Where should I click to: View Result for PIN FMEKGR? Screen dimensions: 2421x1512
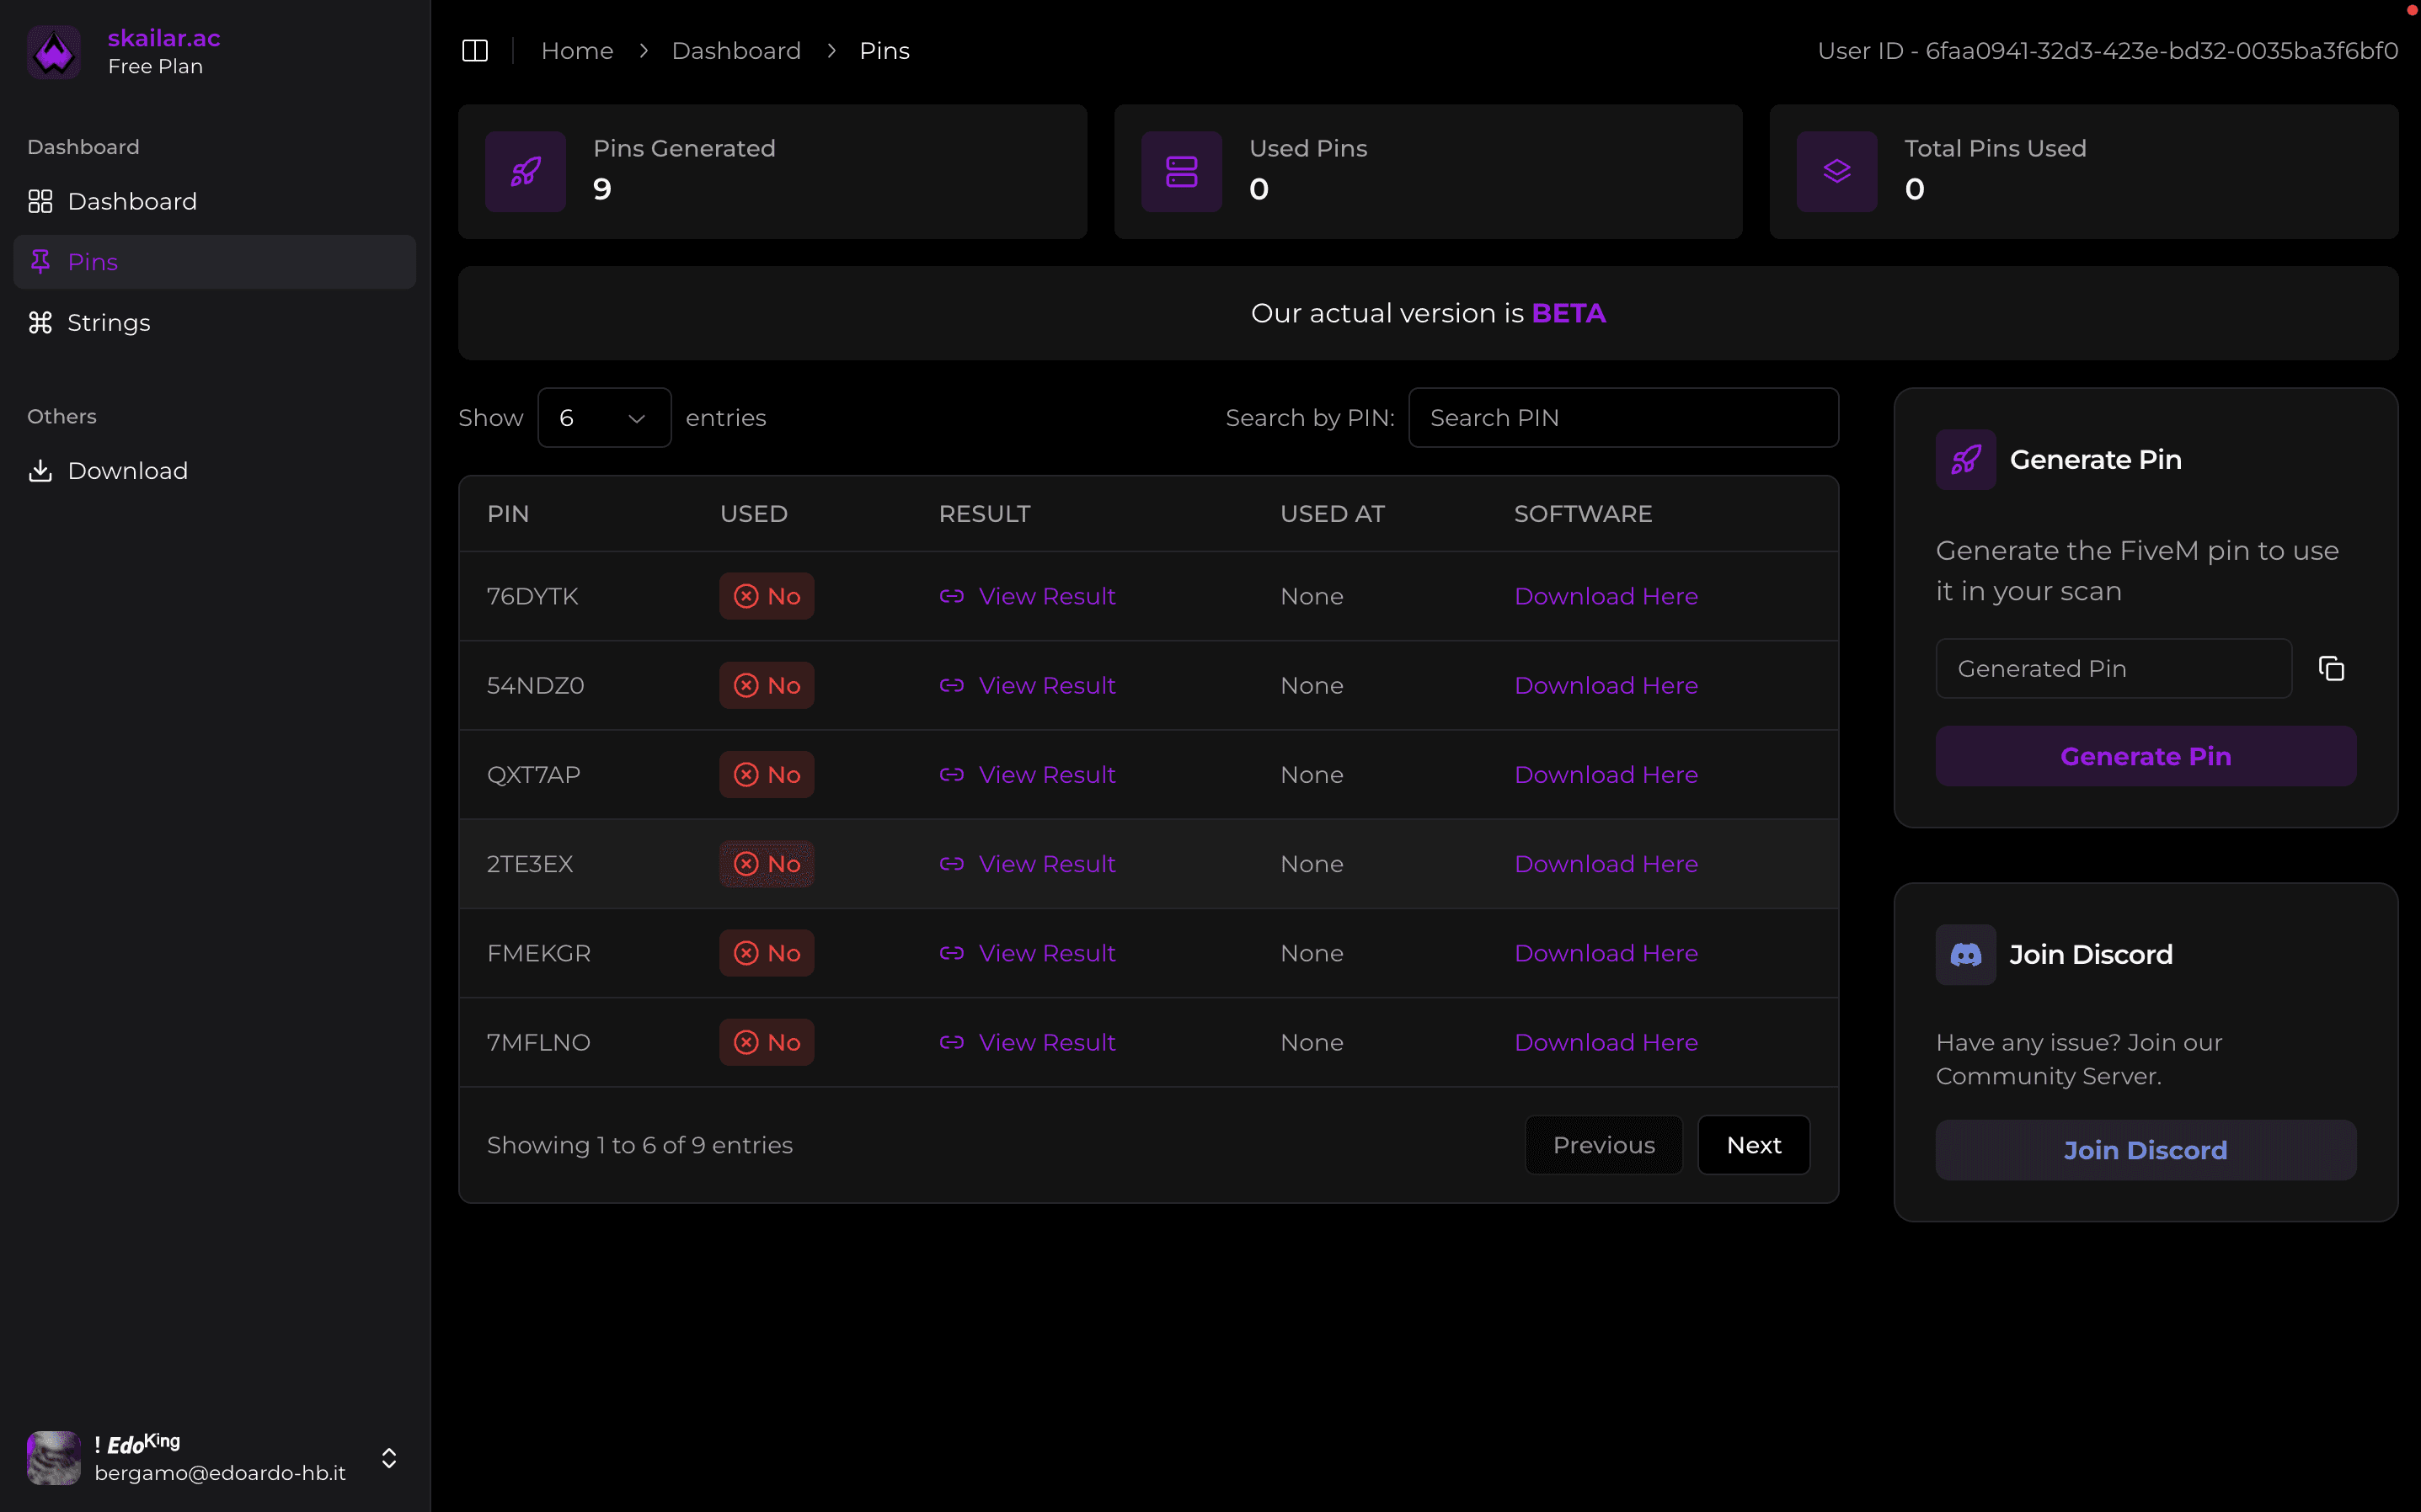pos(1046,953)
